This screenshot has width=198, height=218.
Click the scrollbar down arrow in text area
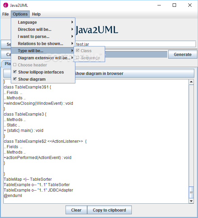(191, 201)
